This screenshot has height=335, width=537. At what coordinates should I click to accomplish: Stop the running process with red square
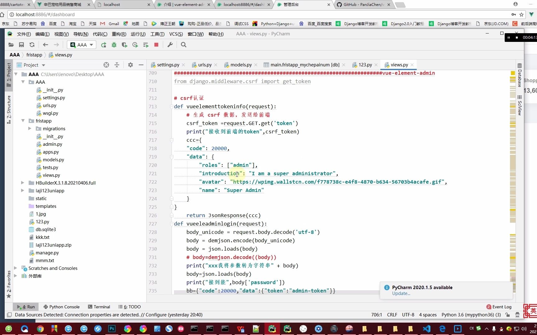coord(156,45)
